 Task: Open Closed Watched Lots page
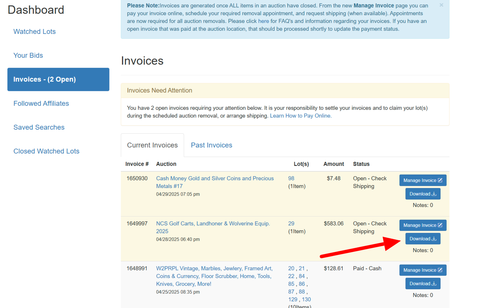(46, 151)
